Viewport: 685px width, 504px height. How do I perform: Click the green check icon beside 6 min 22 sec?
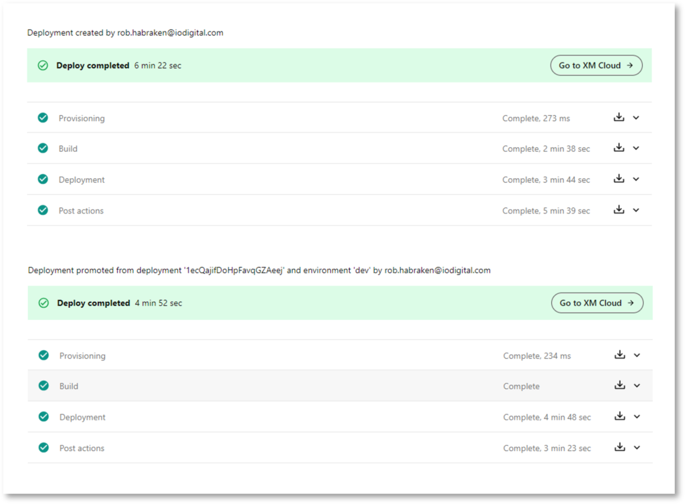(x=43, y=66)
